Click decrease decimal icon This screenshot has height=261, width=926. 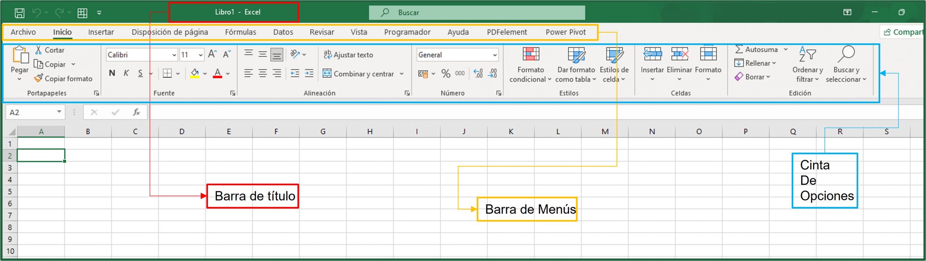coord(492,74)
